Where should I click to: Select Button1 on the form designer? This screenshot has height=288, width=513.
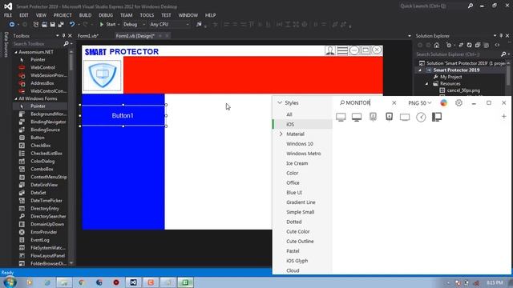pyautogui.click(x=123, y=115)
